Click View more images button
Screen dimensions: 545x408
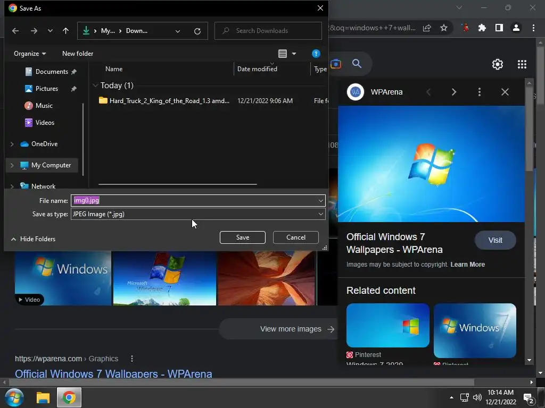(x=278, y=329)
